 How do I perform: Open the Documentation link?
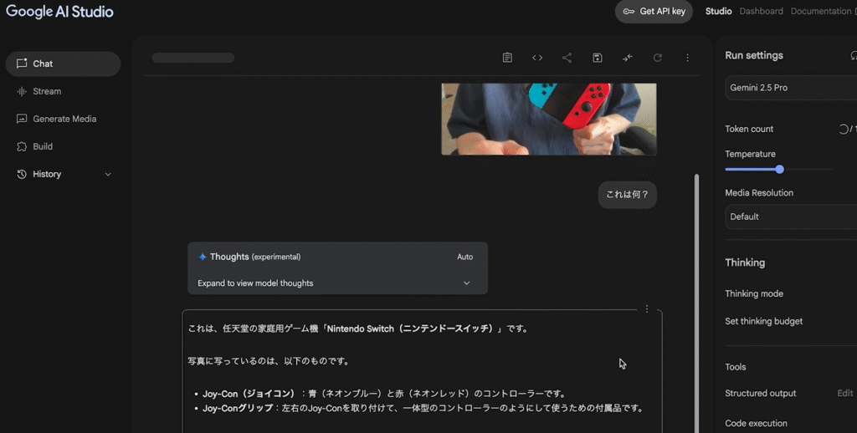coord(821,12)
